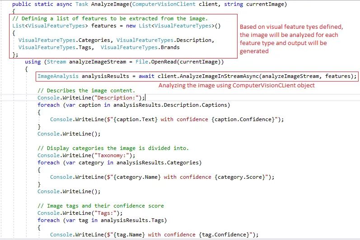
Task: Click the "Description:" string literal
Action: click(117, 98)
